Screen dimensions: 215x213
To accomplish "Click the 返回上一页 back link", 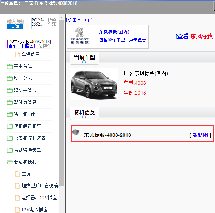I will 79,20.
